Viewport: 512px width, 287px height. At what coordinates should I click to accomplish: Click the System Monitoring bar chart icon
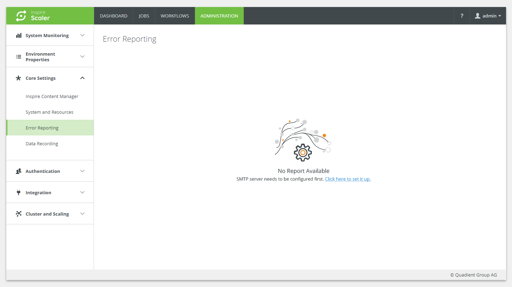point(19,35)
